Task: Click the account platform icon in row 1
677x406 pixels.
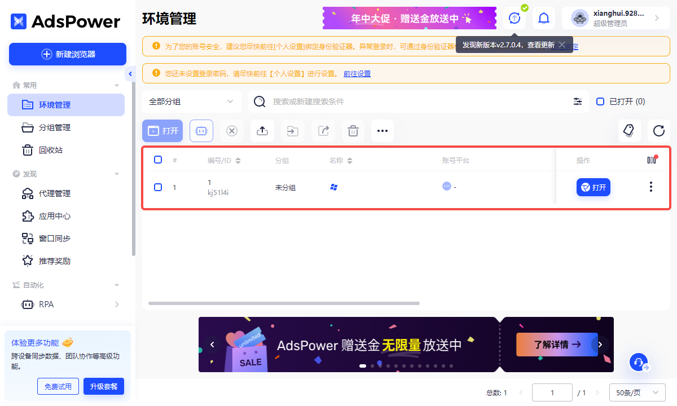Action: [447, 186]
